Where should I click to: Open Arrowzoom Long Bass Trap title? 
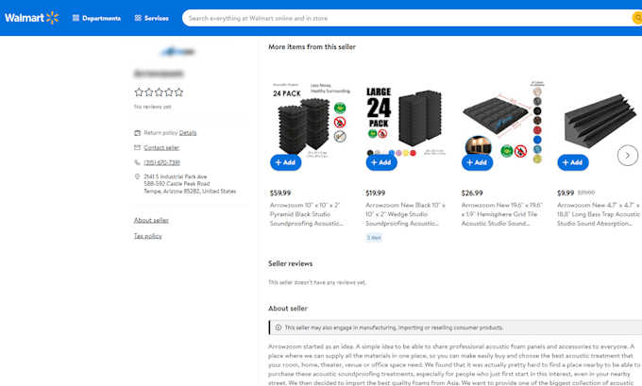click(599, 214)
